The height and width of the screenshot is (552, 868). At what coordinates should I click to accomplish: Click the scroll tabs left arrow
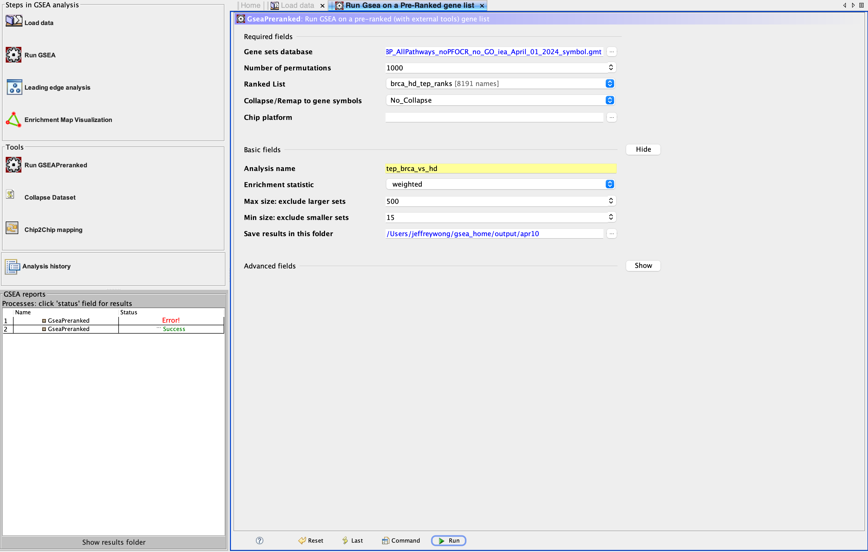coord(845,5)
